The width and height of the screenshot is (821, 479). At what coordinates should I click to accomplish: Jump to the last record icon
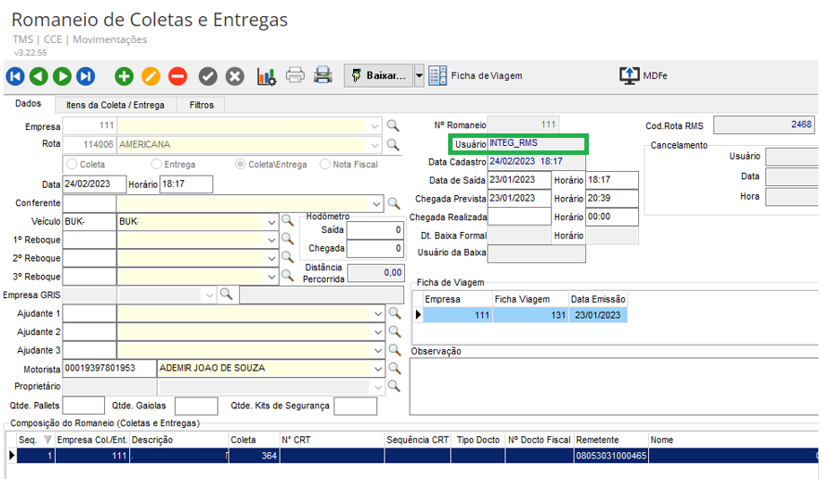tap(85, 76)
